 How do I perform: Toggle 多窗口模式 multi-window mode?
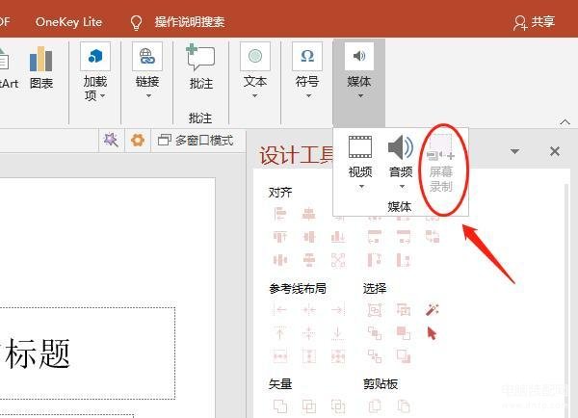click(196, 141)
